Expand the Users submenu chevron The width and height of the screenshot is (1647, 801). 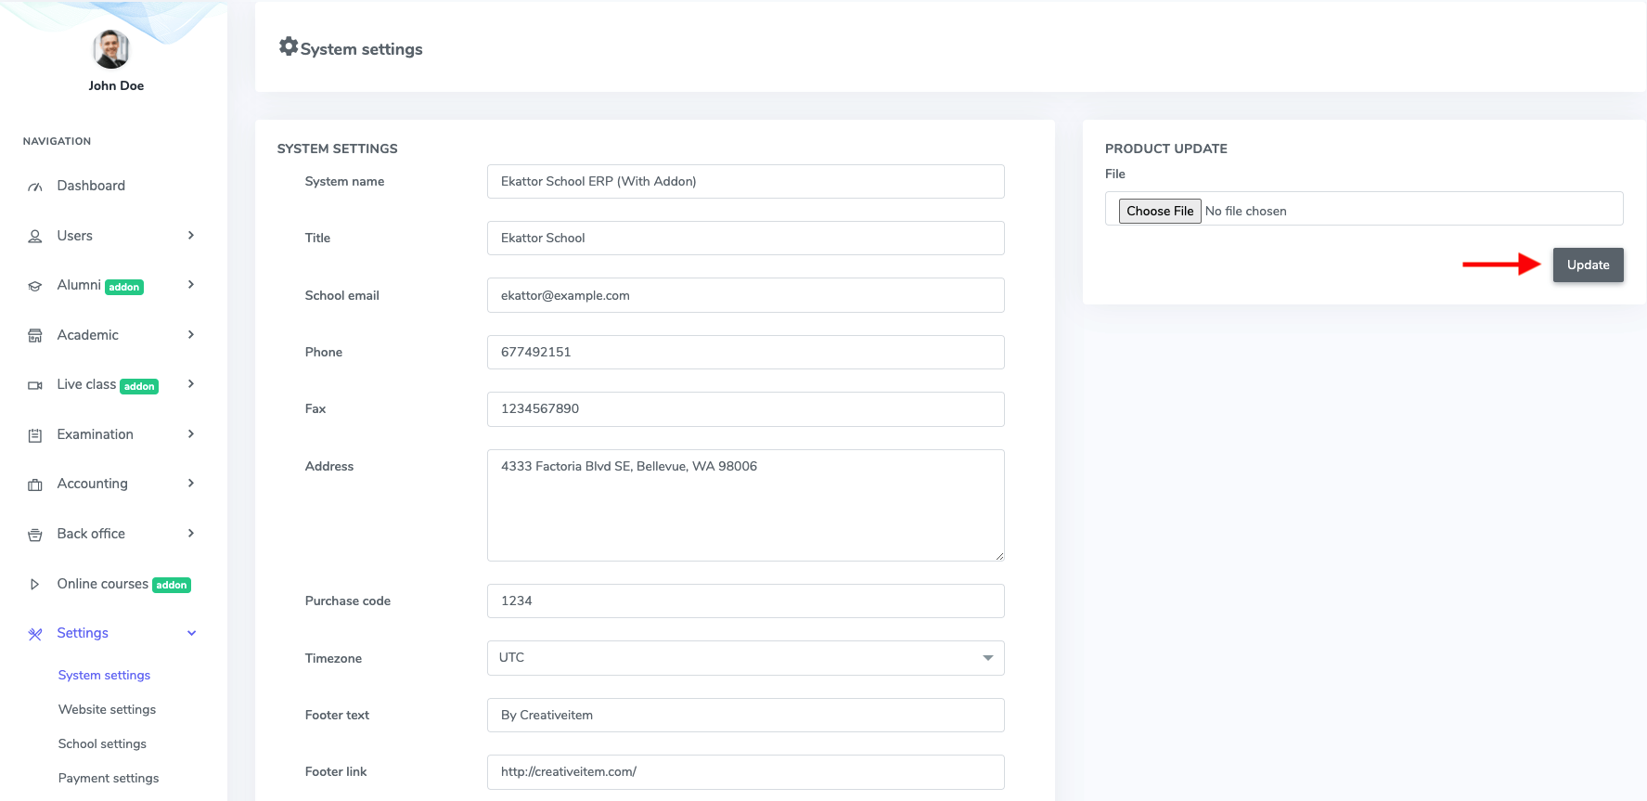pyautogui.click(x=191, y=236)
